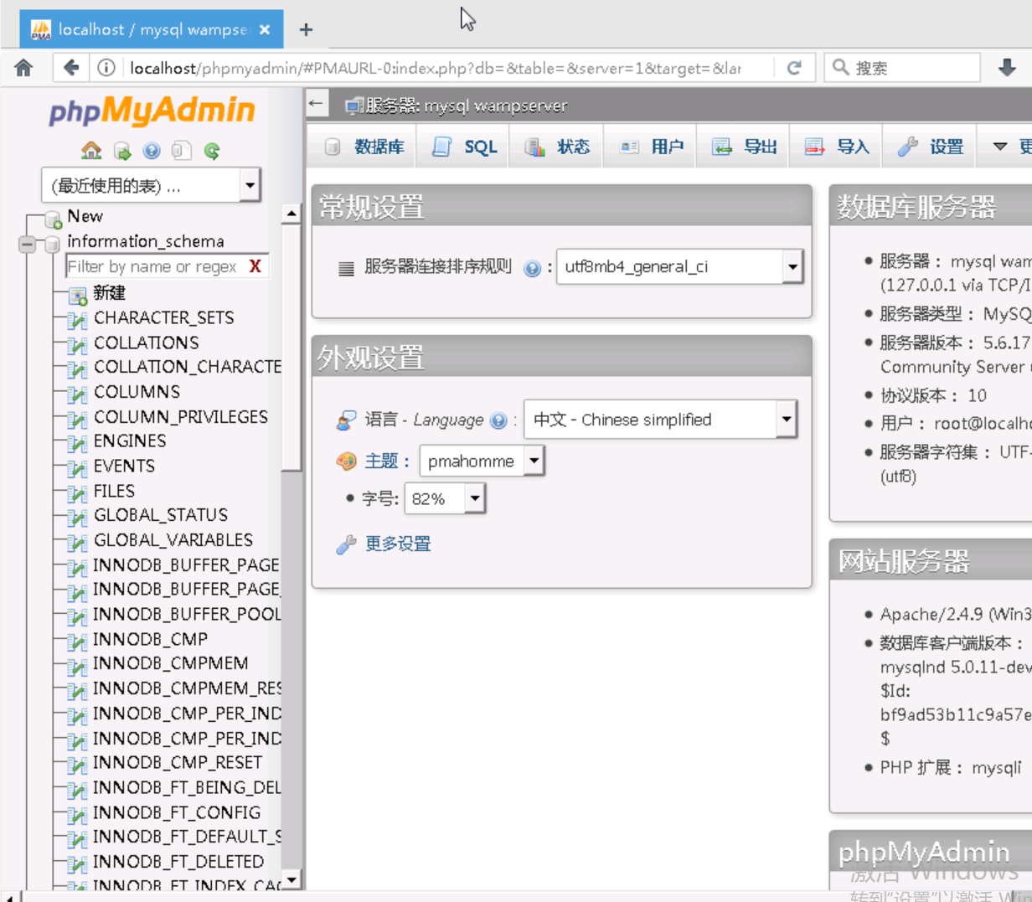Viewport: 1032px width, 902px height.
Task: Reload navigation panel green refresh icon
Action: coord(212,151)
